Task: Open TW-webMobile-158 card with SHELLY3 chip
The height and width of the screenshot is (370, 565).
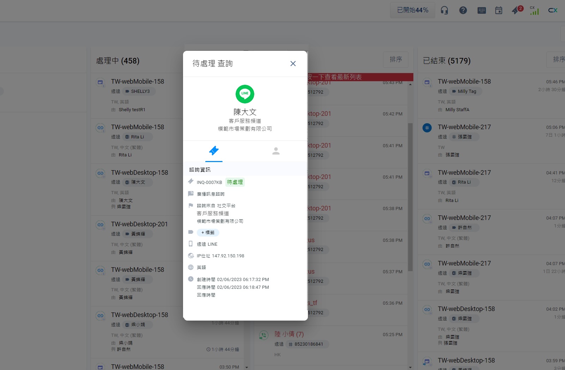Action: [137, 96]
